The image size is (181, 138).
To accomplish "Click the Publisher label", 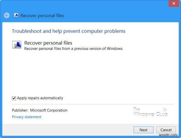I will click(x=20, y=110).
